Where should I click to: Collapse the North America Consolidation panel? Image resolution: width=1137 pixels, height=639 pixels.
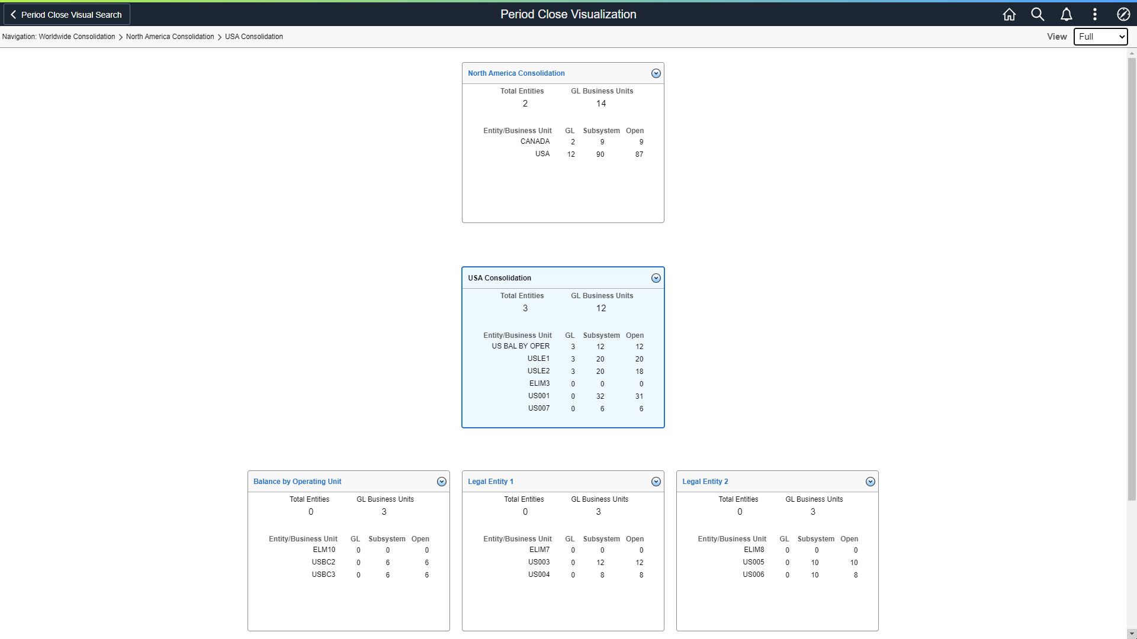point(655,73)
